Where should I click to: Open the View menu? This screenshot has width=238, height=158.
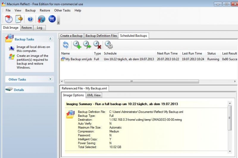coord(18,10)
